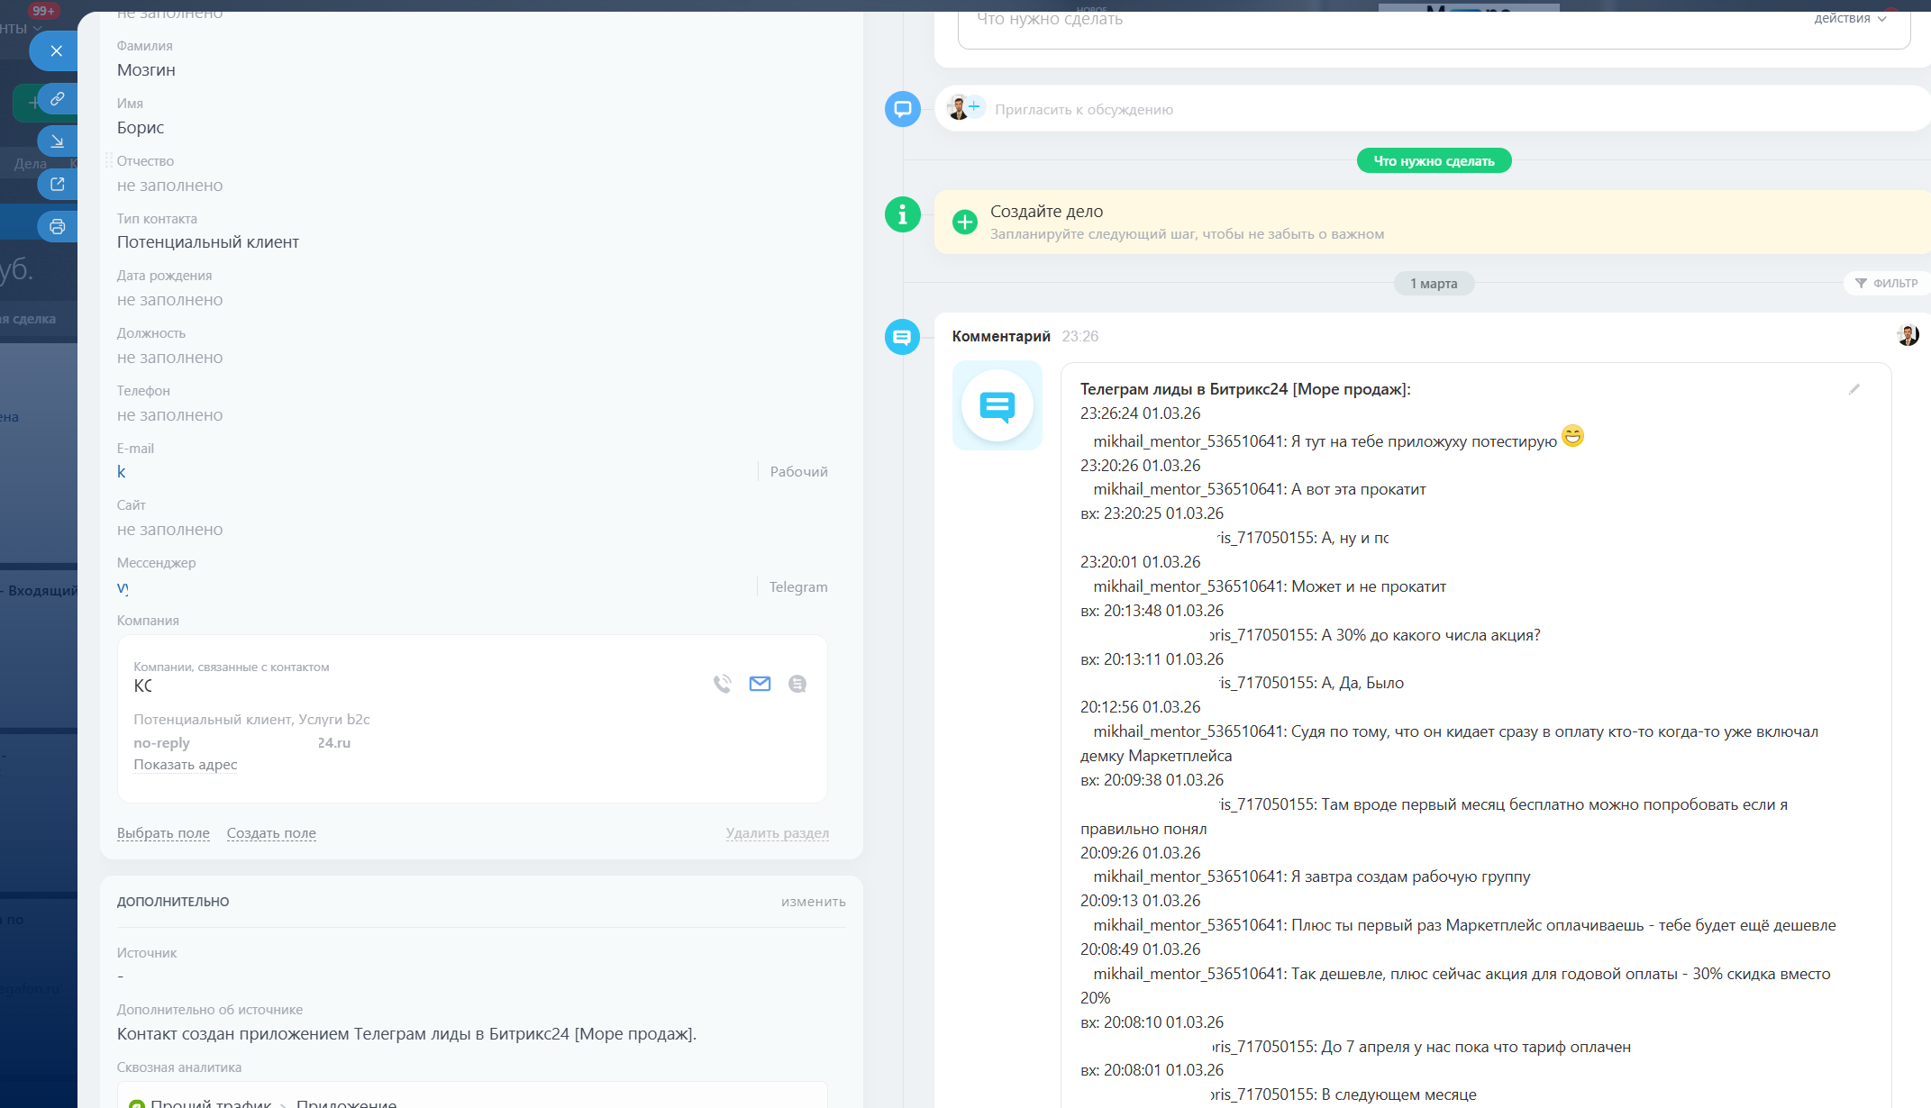Open the ФИЛЬТР timeline filter
Viewport: 1931px width, 1108px height.
point(1887,283)
